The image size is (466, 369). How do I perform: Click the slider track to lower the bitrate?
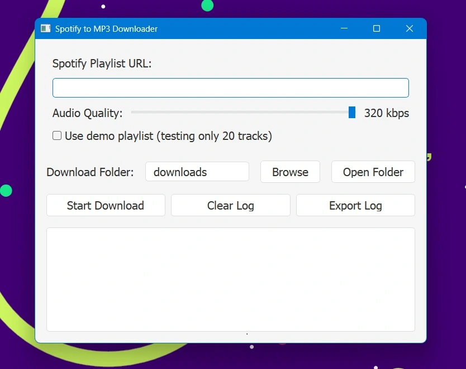tap(224, 112)
